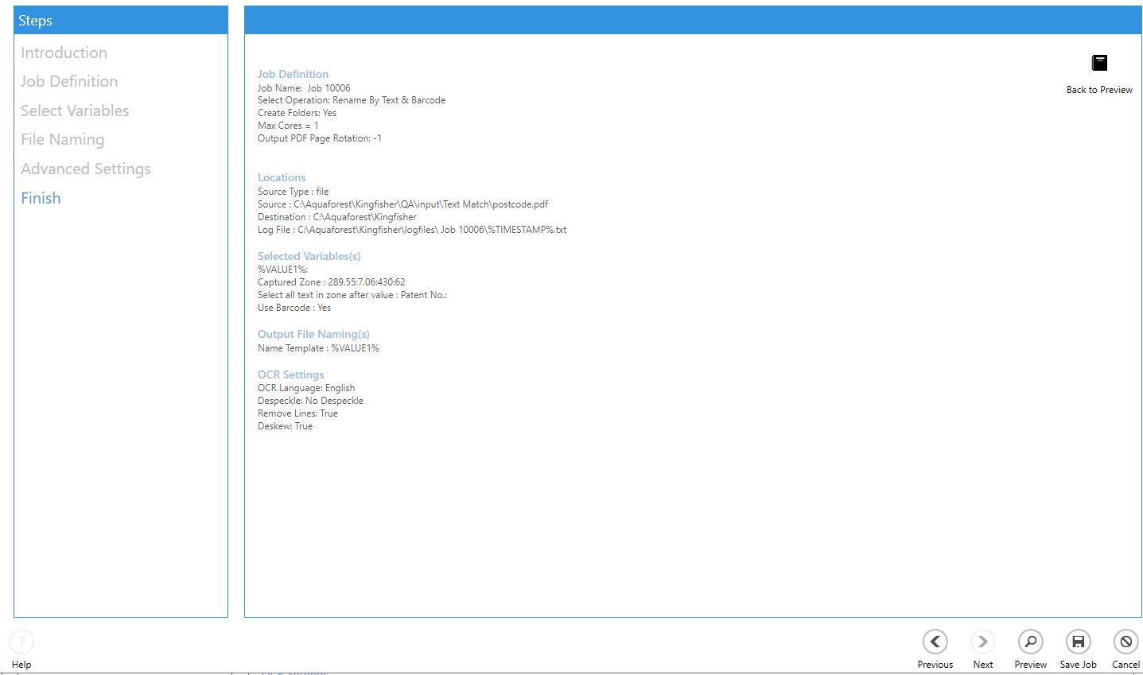Click the Back to Preview notebook icon
This screenshot has height=675, width=1143.
coord(1099,63)
